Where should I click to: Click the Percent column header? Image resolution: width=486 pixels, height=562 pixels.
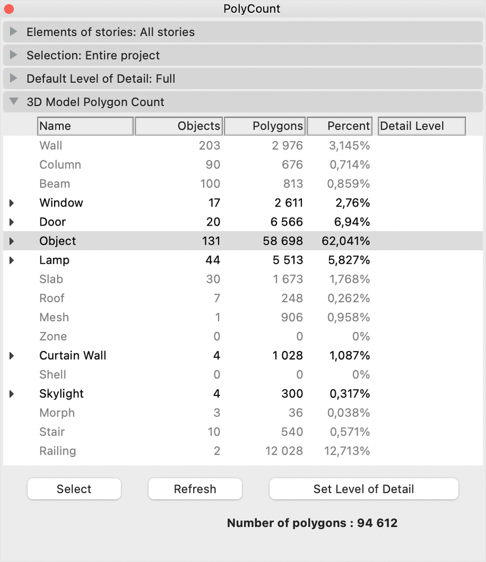(x=340, y=126)
